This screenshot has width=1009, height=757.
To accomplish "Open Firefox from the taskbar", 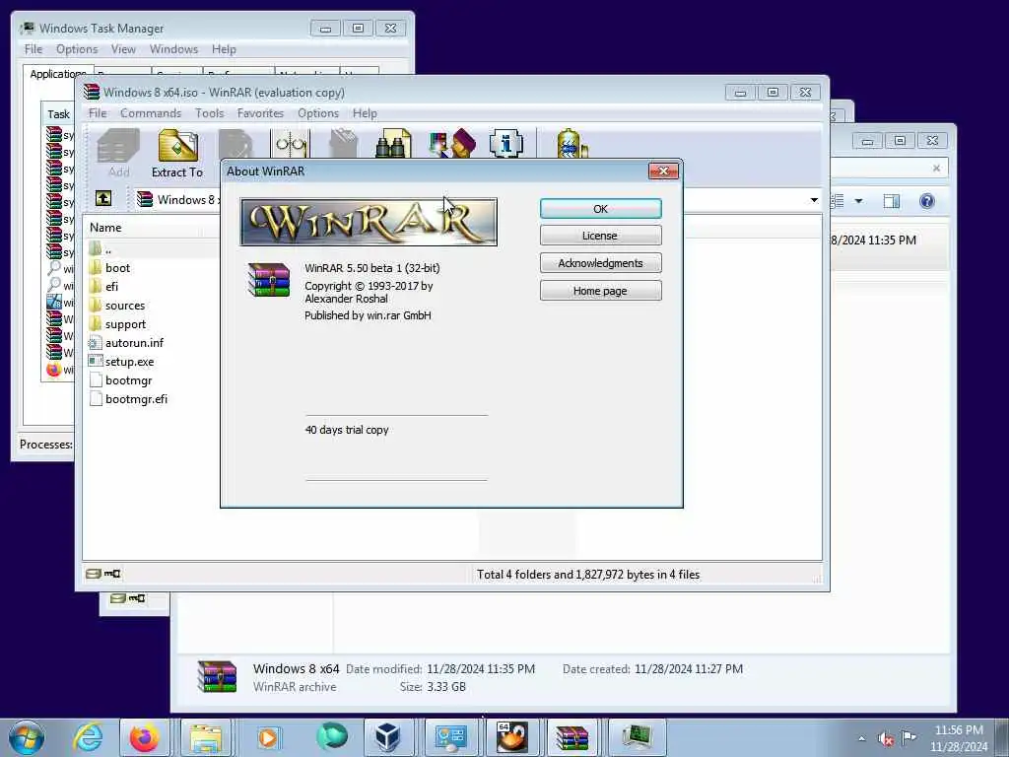I will click(145, 737).
